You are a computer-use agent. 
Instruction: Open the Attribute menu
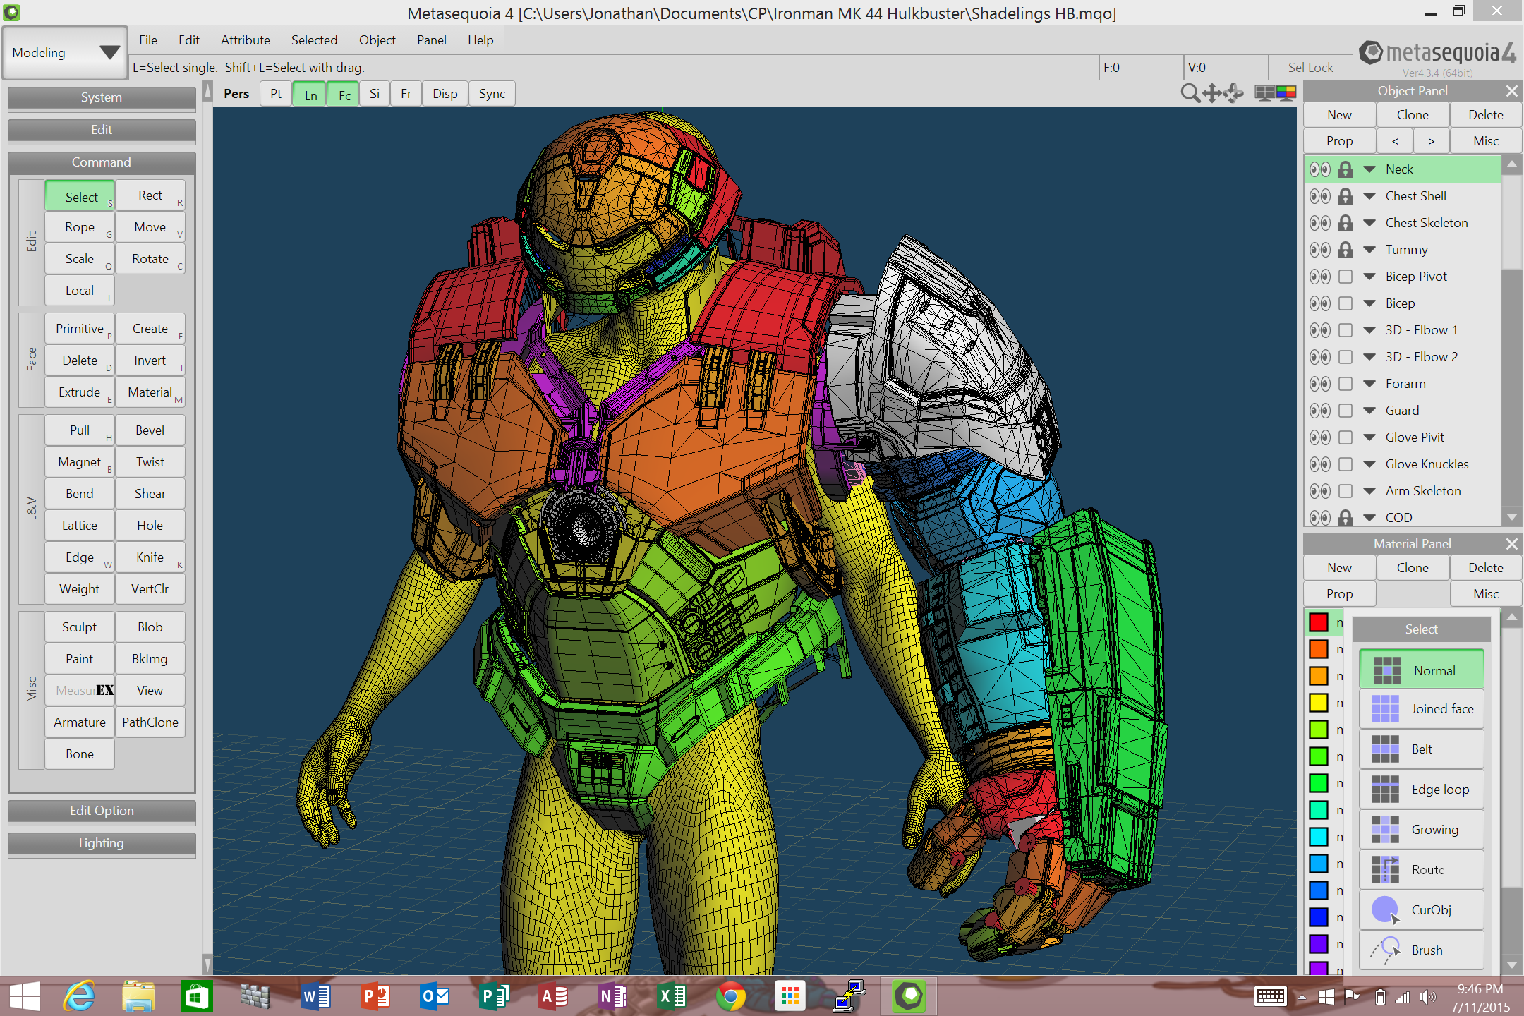pos(245,40)
